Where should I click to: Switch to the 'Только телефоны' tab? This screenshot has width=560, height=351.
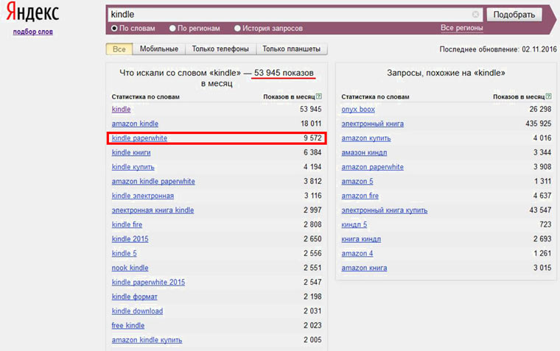(220, 49)
